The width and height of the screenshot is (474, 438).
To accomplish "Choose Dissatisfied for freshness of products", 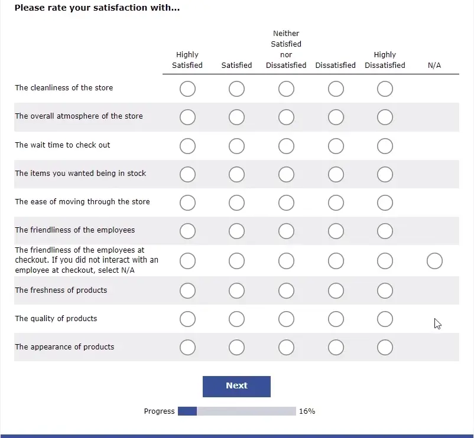I will [336, 290].
